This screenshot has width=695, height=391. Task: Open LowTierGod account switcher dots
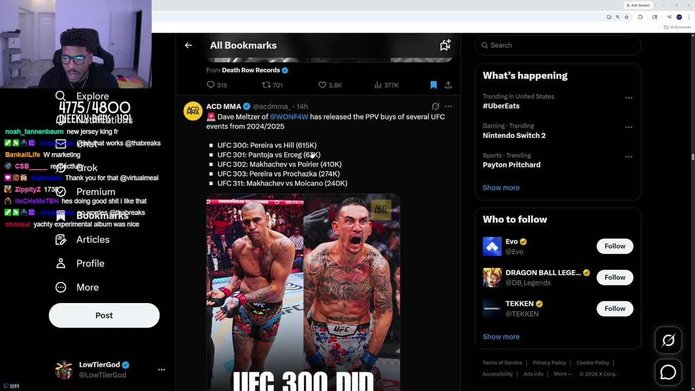161,370
